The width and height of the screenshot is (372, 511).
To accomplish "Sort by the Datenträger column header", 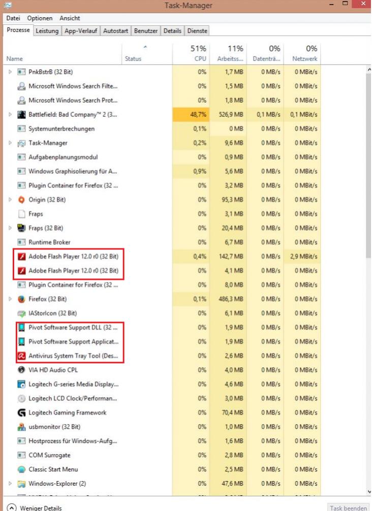I will pyautogui.click(x=265, y=54).
